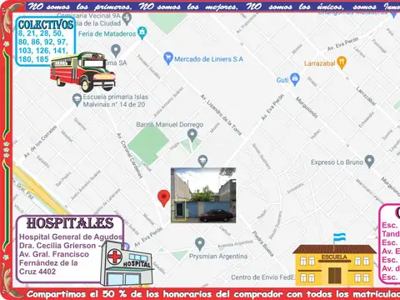Viewport: 400px width, 300px height.
Task: Click the red location pin marker
Action: (163, 197)
